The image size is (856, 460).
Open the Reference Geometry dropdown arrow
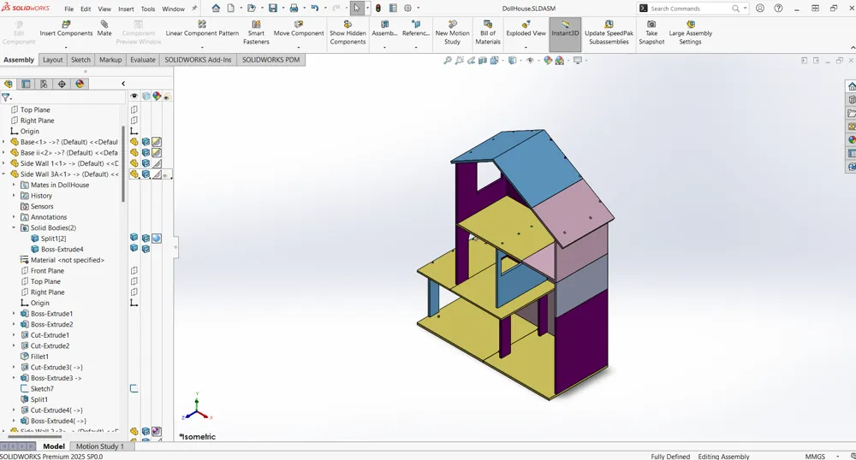tap(415, 47)
